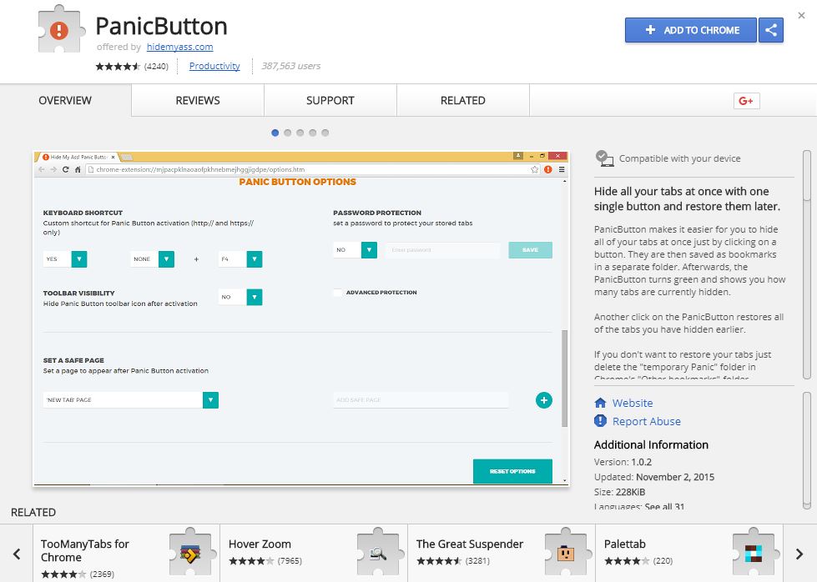Go to next related extensions
The image size is (817, 582).
coord(799,554)
